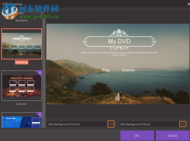Click the Wedding label
Screen dimensions: 190x141
click(22, 62)
